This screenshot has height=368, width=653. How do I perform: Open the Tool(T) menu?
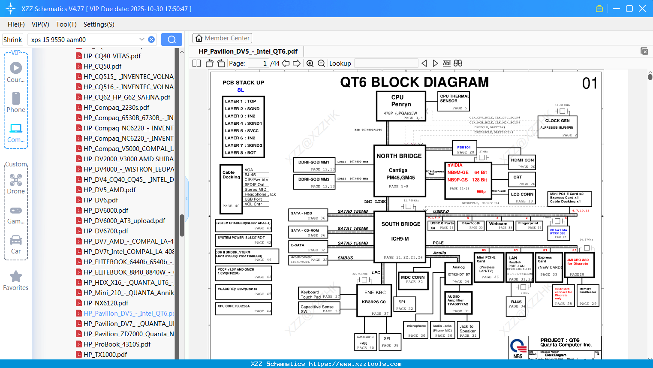tap(66, 24)
